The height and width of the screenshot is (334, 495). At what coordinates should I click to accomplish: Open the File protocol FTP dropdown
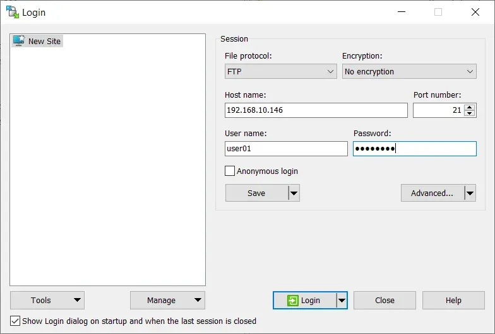coord(280,72)
